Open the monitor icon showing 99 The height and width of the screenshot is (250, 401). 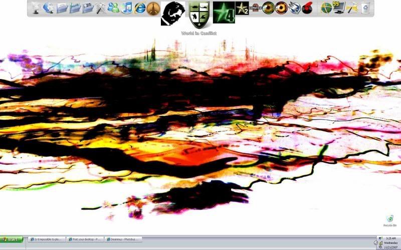click(x=339, y=7)
